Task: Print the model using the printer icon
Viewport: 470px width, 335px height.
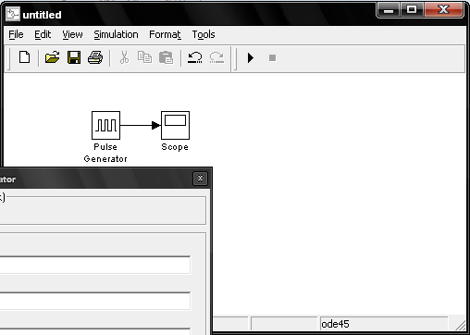Action: pos(95,57)
